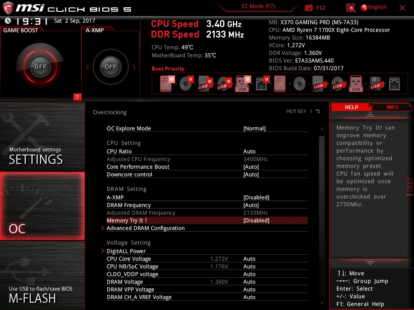Viewport: 414px width, 310px height.
Task: Click the DRAM VPP Voltage Auto field
Action: [249, 289]
